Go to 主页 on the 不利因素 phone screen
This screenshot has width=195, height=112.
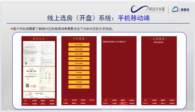tap(65, 100)
